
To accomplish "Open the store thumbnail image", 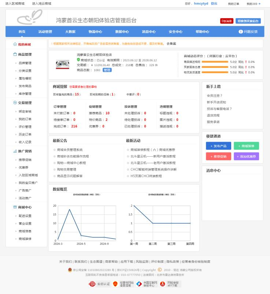I will coord(62,64).
